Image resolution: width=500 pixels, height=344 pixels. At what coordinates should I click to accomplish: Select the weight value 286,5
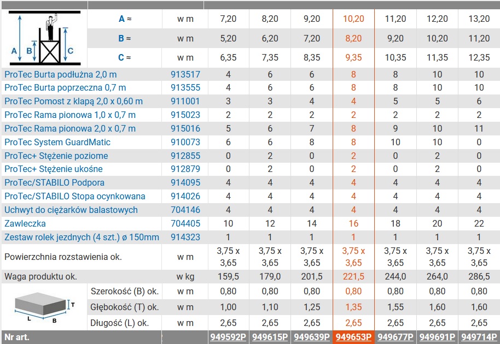click(x=479, y=276)
